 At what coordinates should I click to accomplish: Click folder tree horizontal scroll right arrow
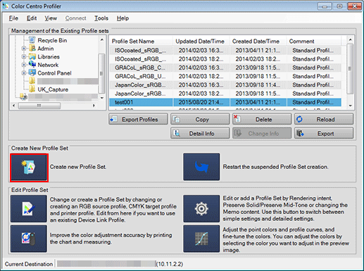coord(94,106)
